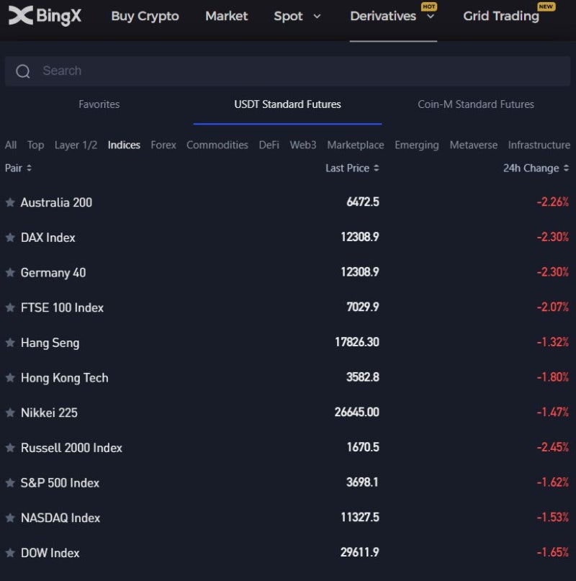The width and height of the screenshot is (576, 581).
Task: Click star icon beside NASDAQ Index
Action: click(x=10, y=518)
